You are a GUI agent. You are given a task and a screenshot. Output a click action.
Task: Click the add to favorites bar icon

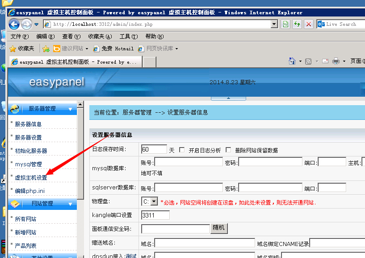pyautogui.click(x=46, y=49)
